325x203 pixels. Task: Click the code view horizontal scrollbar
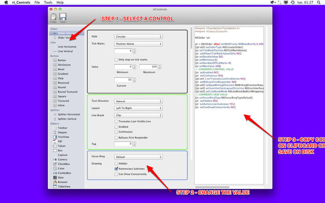point(212,187)
